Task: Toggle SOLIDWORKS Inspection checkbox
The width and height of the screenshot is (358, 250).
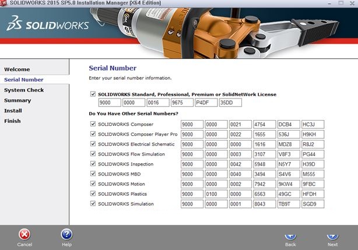Action: coord(93,164)
